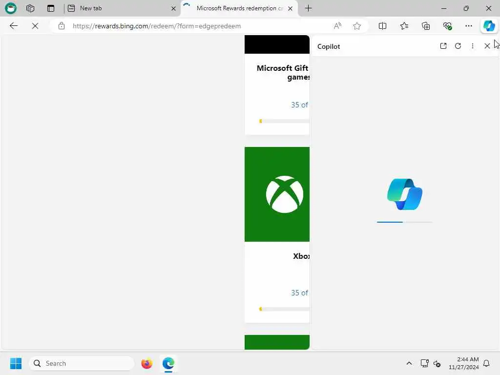Open the Windows Start menu
Screen dimensions: 500x375
(16, 363)
